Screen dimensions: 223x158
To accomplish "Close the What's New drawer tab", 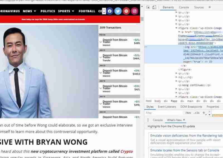I will (184, 120).
